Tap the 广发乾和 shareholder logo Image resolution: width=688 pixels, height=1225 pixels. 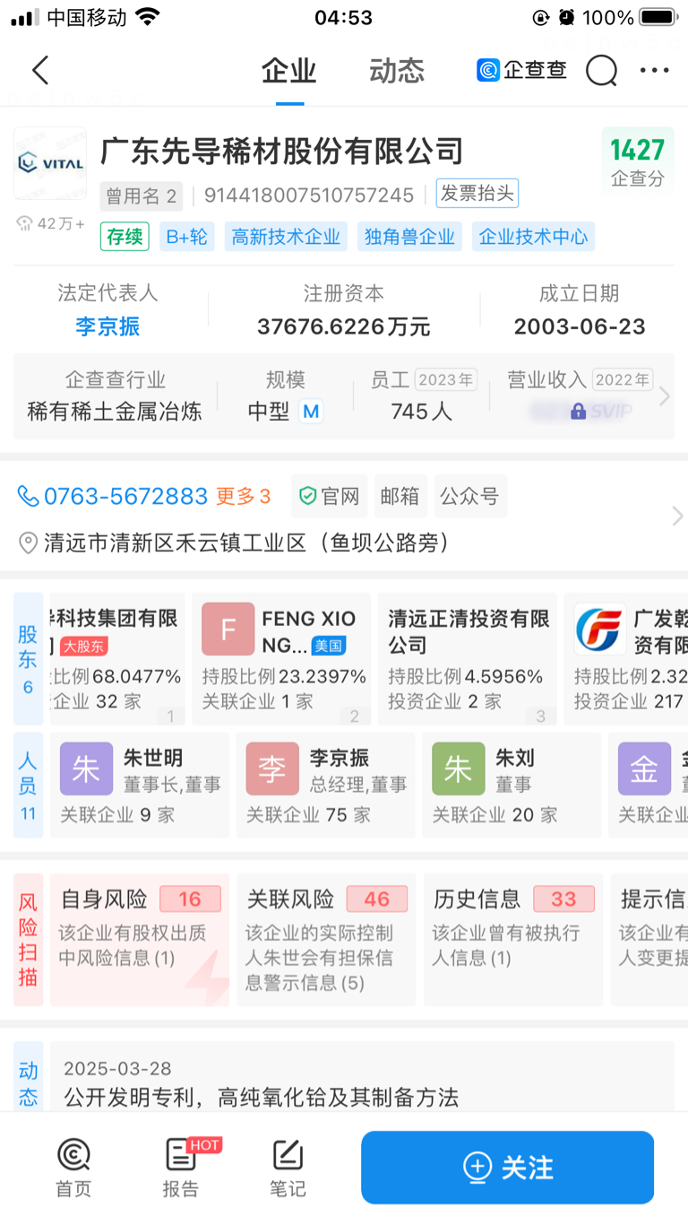click(599, 629)
